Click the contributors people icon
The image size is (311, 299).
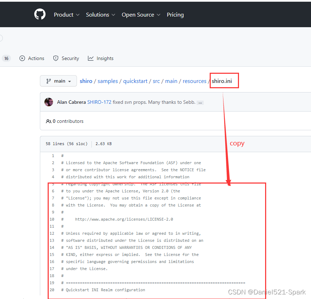pos(49,121)
